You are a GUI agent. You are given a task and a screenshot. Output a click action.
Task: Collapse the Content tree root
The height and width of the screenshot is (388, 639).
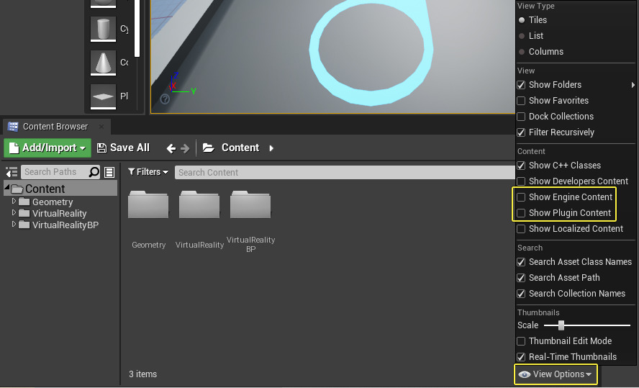(x=7, y=187)
